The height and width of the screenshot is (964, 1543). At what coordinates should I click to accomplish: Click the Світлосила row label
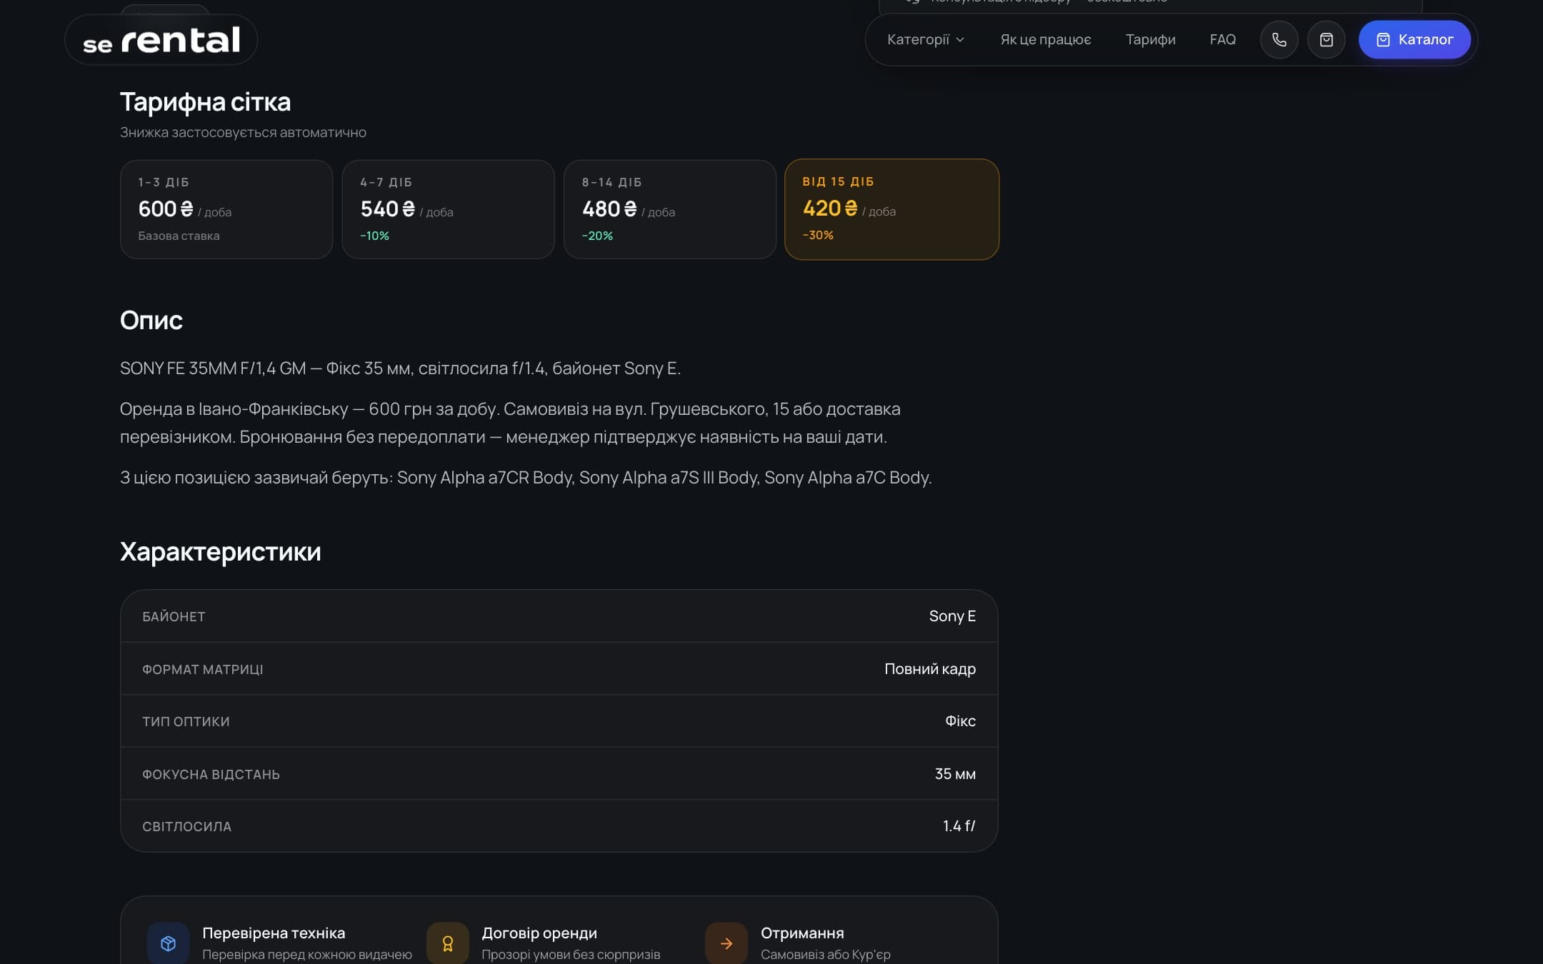pyautogui.click(x=186, y=826)
